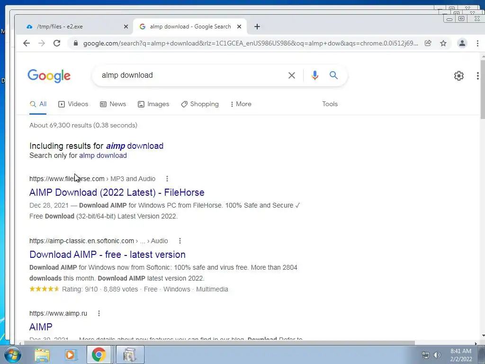Click the aimp-classic.en.softonic.com breadcrumb

pos(99,241)
